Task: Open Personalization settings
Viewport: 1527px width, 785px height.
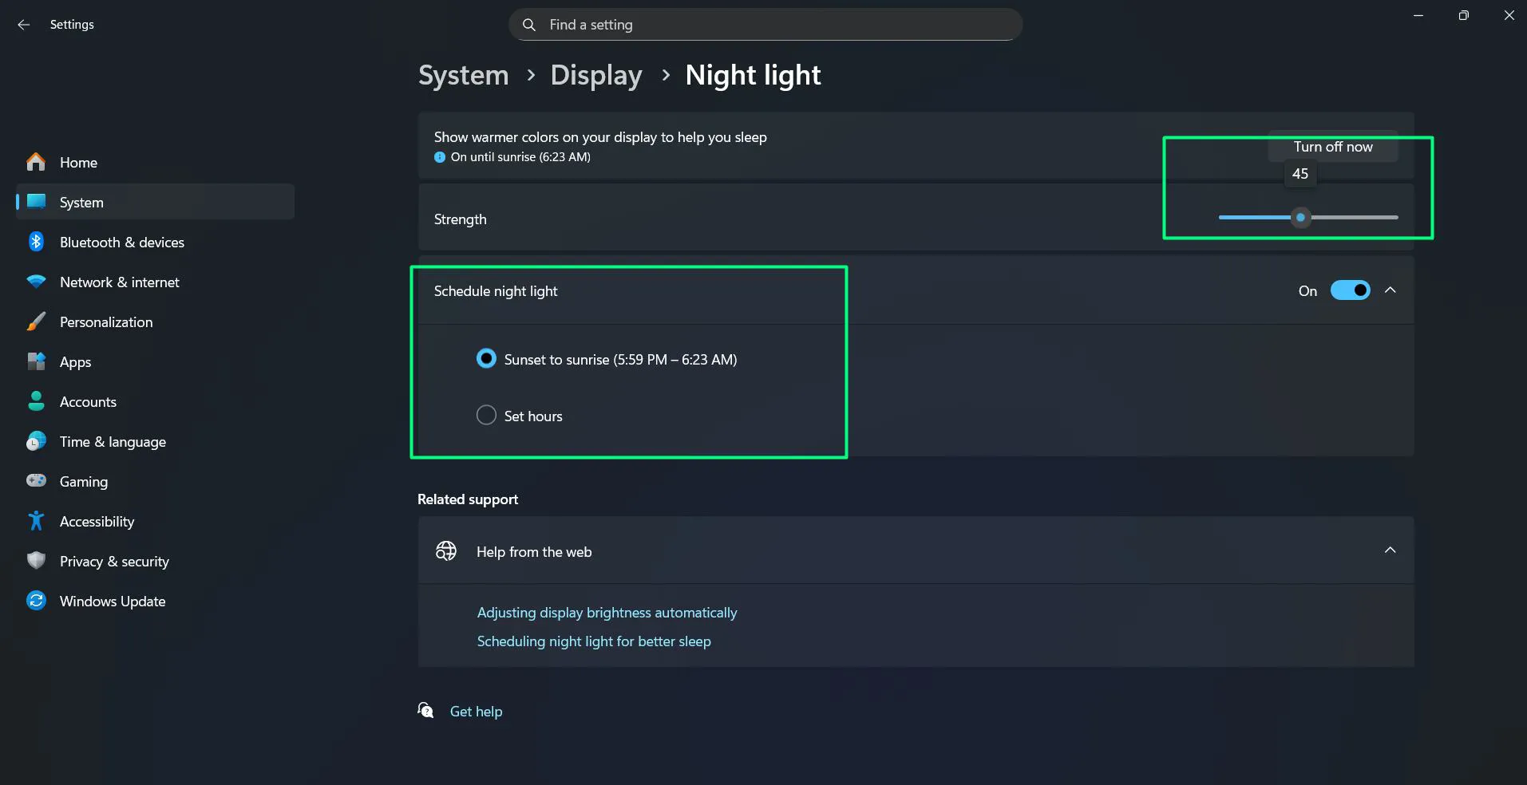Action: pos(106,321)
